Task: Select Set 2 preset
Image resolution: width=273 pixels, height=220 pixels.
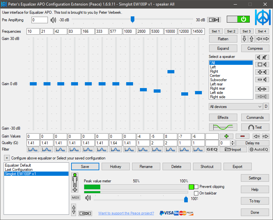Action: click(x=231, y=31)
